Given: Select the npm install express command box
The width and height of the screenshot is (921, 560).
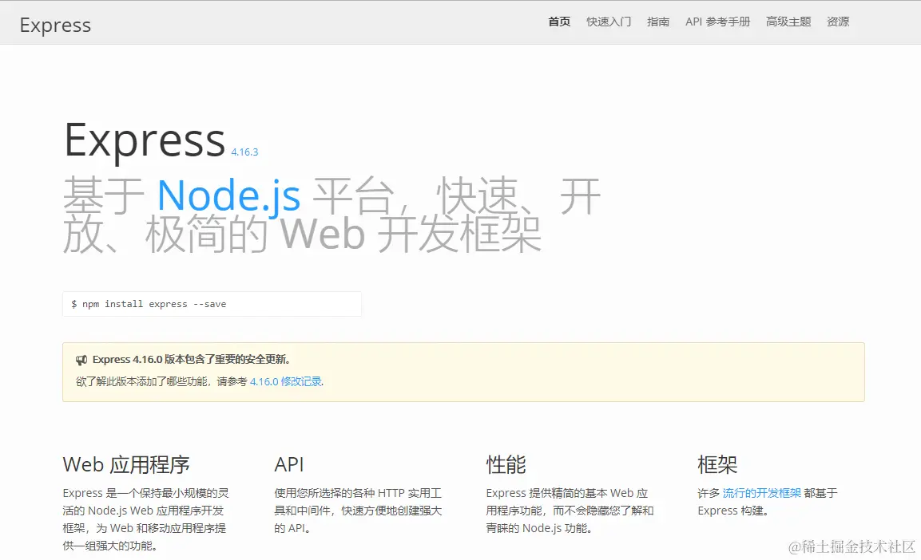Looking at the screenshot, I should pos(212,304).
